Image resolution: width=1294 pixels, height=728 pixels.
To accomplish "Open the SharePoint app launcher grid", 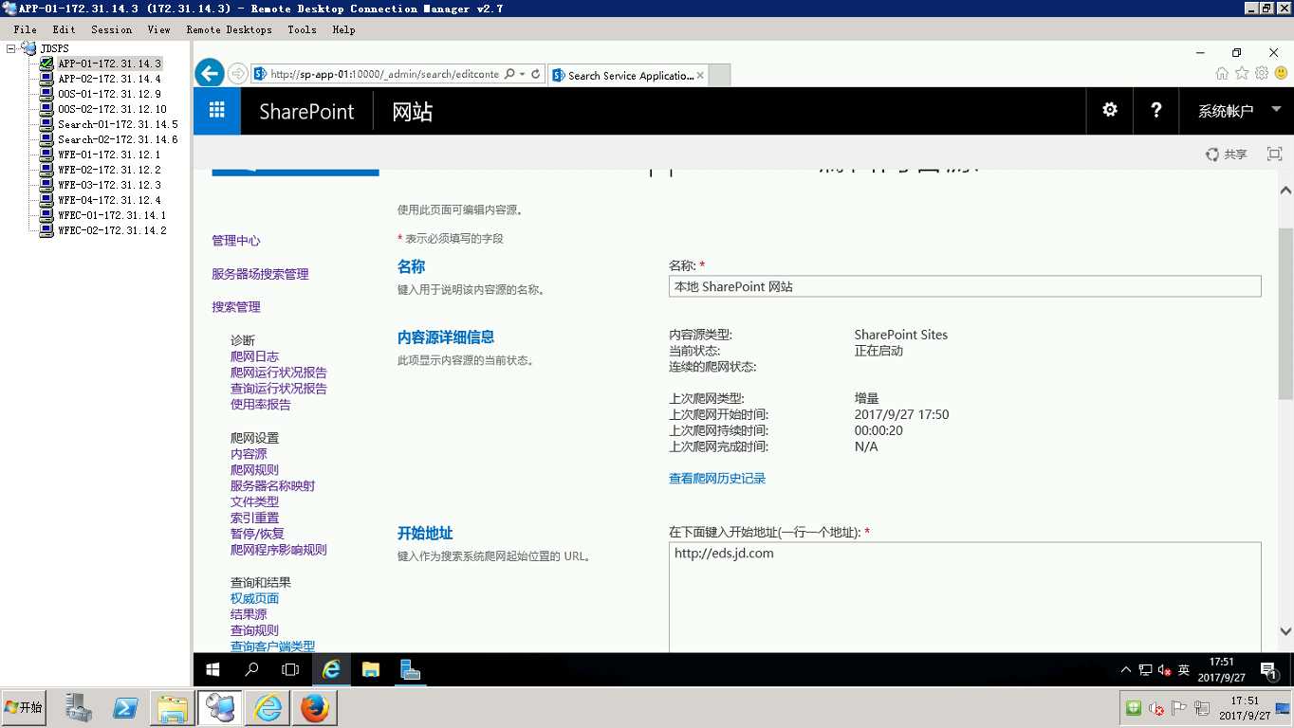I will (217, 111).
